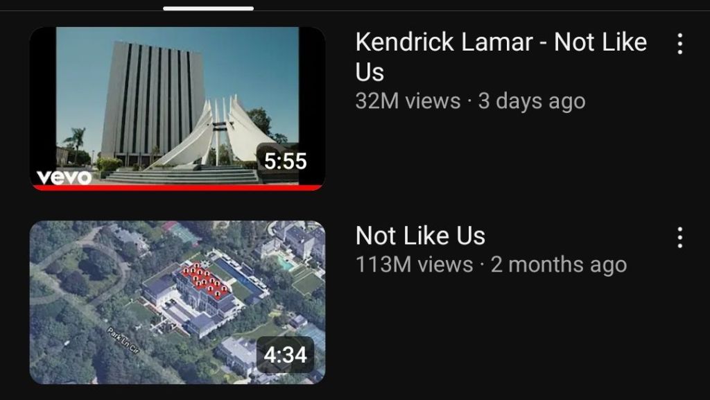The width and height of the screenshot is (710, 400).
Task: Click the Park Ln Cir street label
Action: pyautogui.click(x=123, y=340)
